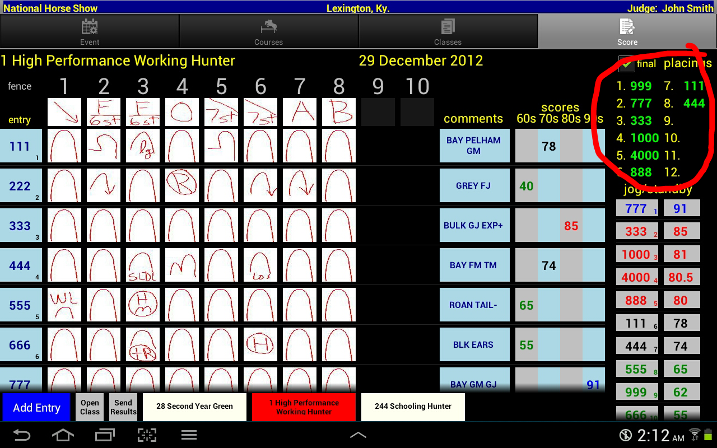Click the Add Entry button
The height and width of the screenshot is (448, 717).
pos(36,407)
